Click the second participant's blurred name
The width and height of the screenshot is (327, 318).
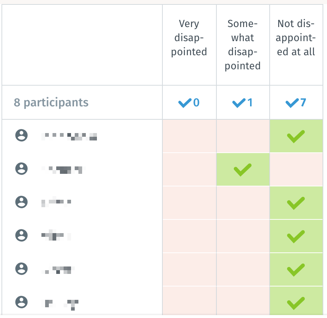(64, 170)
